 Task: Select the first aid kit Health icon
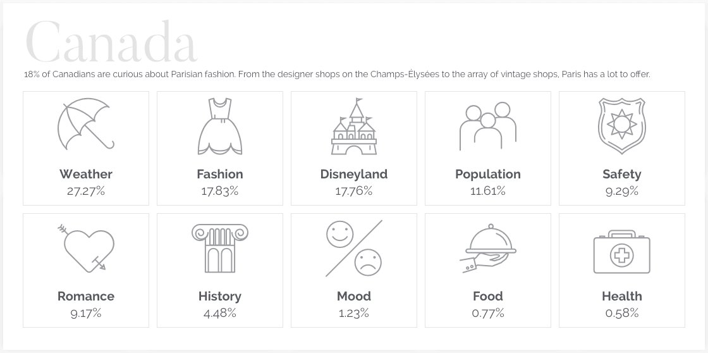point(621,254)
